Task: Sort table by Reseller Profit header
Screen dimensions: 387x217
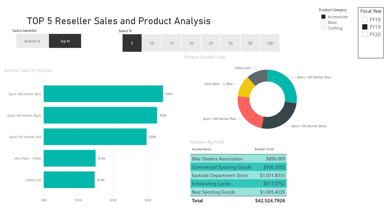Action: [x=264, y=149]
